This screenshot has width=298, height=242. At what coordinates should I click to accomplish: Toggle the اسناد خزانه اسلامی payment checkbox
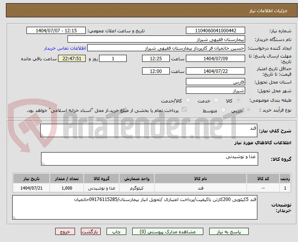[184, 110]
